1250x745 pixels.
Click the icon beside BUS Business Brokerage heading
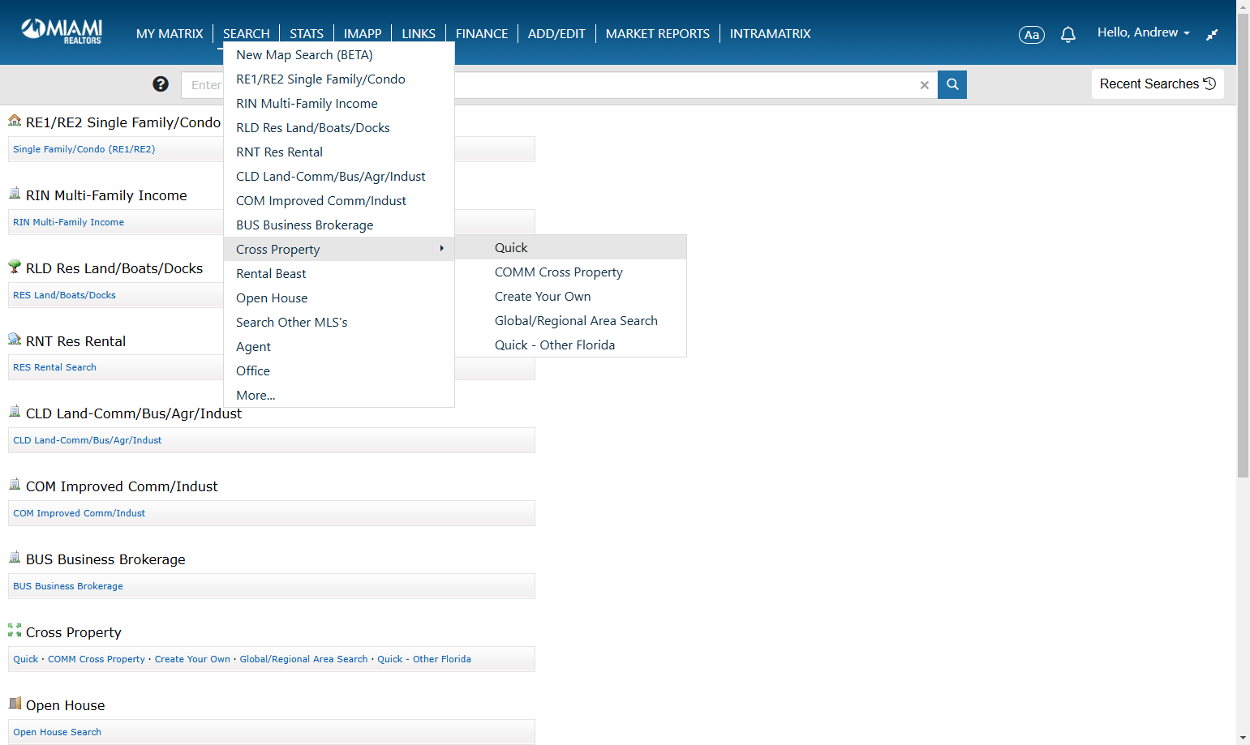[x=15, y=557]
